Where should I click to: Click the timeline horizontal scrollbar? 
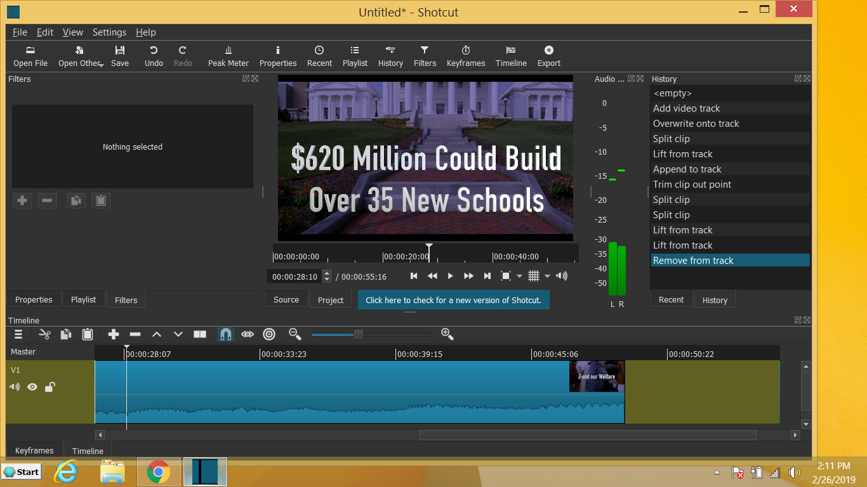pyautogui.click(x=588, y=435)
